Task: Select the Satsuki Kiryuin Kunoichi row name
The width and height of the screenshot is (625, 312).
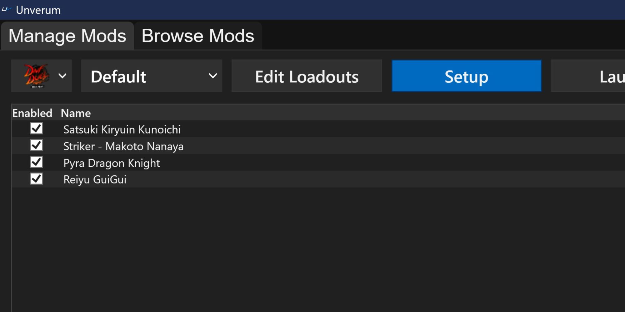Action: click(x=122, y=129)
